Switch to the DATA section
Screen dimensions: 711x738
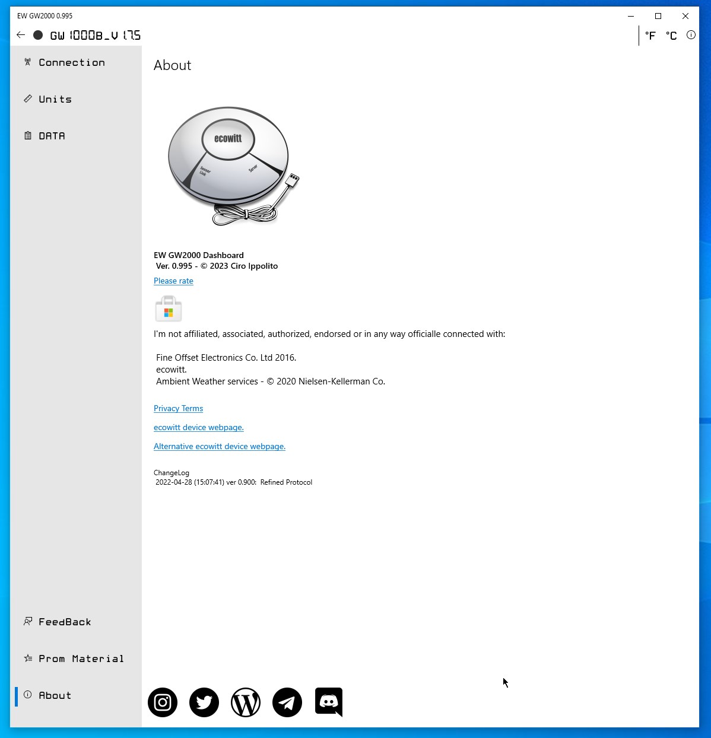[52, 136]
